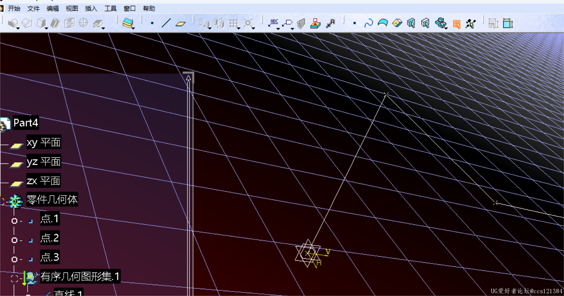Select the yz 平面 tree item
This screenshot has width=564, height=296.
(x=43, y=162)
